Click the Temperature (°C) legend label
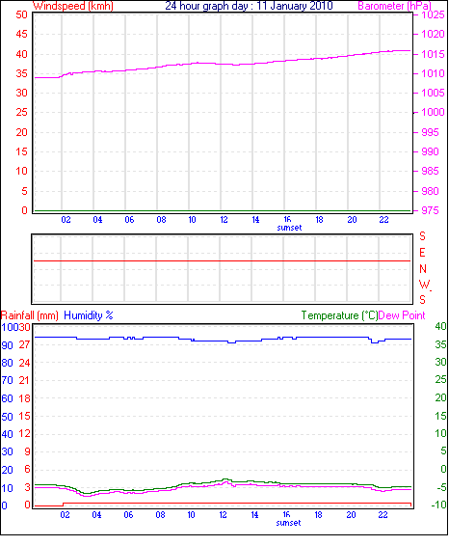This screenshot has width=449, height=546. click(339, 315)
